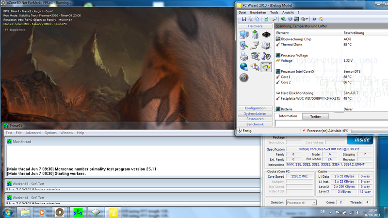Select the Hard Disk Monitoring row
Viewport: 388px width, 218px height.
(331, 93)
